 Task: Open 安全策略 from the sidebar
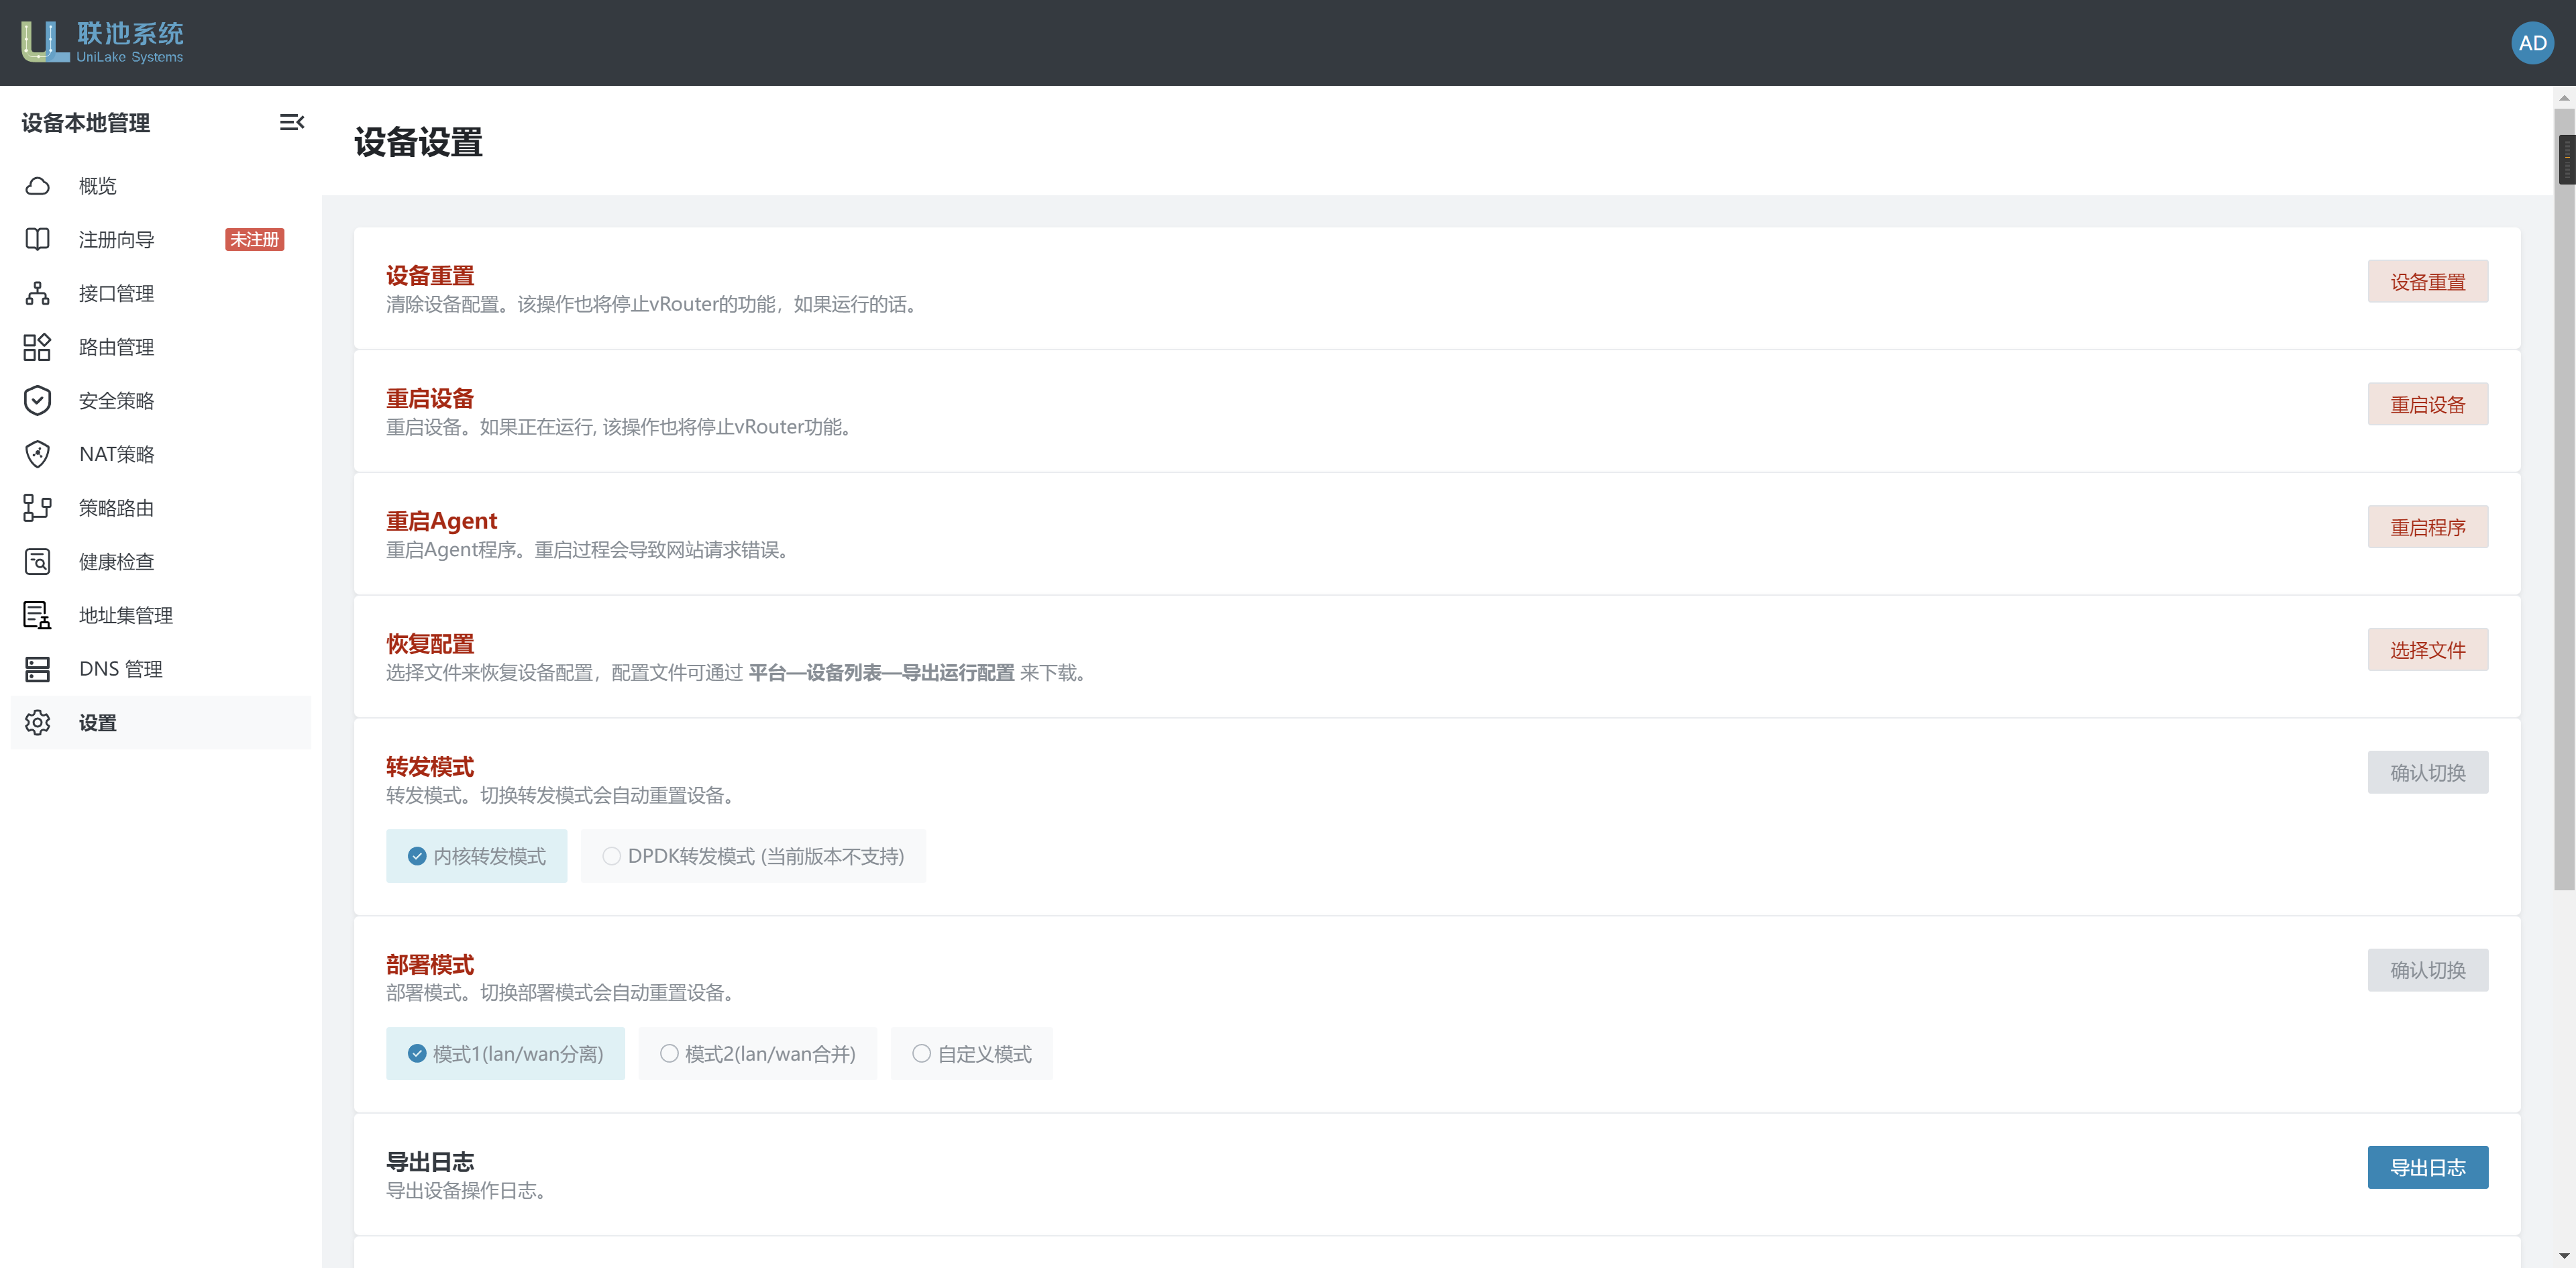[x=160, y=400]
